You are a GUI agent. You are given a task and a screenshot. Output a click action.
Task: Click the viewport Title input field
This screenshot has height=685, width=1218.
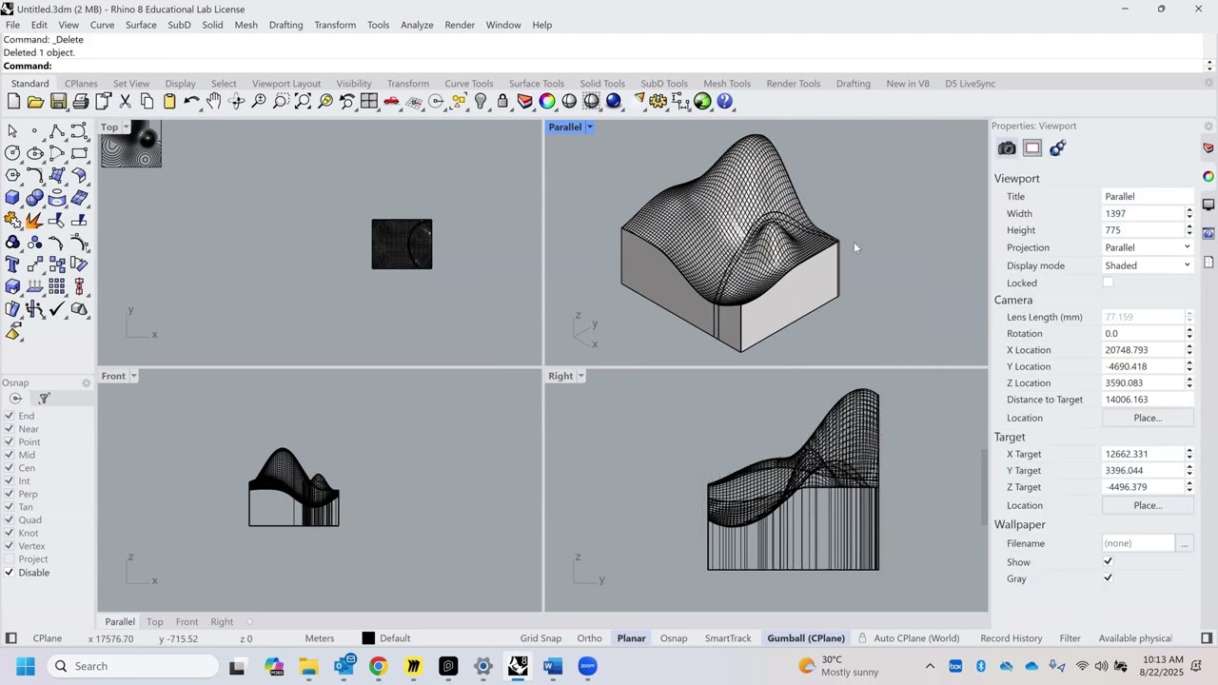(x=1148, y=196)
